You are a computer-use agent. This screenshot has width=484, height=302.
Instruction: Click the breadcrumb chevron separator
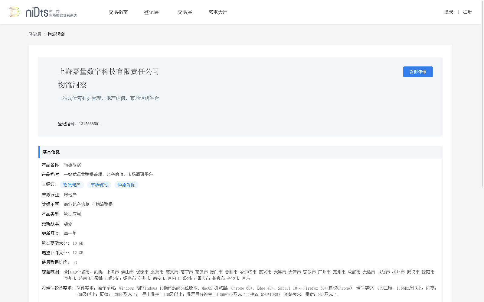pos(44,34)
